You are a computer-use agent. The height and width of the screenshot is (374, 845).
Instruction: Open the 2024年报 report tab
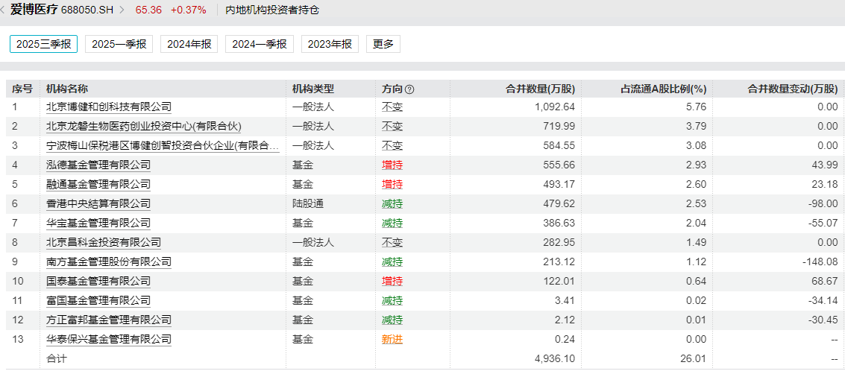point(189,44)
